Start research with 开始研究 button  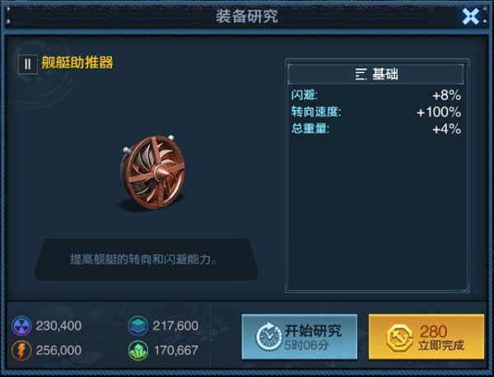coord(300,337)
